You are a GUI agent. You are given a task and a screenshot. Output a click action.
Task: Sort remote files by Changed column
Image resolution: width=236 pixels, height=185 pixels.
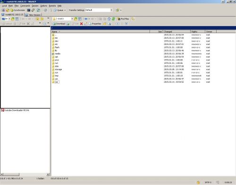[177, 32]
